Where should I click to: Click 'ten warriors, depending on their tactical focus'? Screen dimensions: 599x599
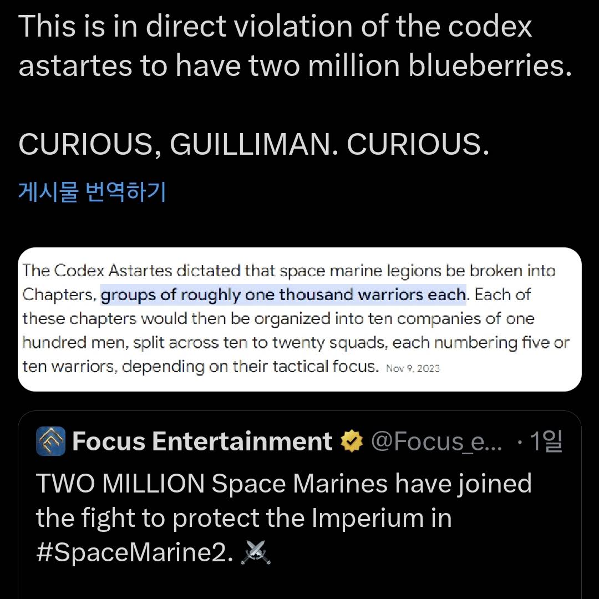pos(200,367)
